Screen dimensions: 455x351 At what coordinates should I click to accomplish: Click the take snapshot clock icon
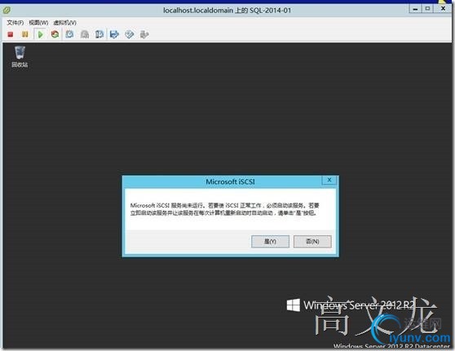click(69, 34)
